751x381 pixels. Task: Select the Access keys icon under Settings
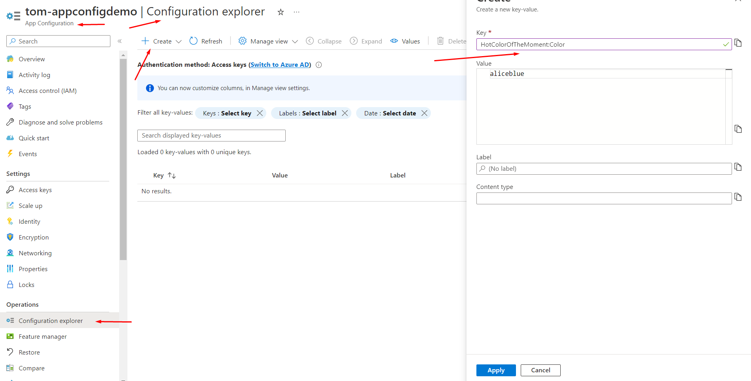pos(10,189)
